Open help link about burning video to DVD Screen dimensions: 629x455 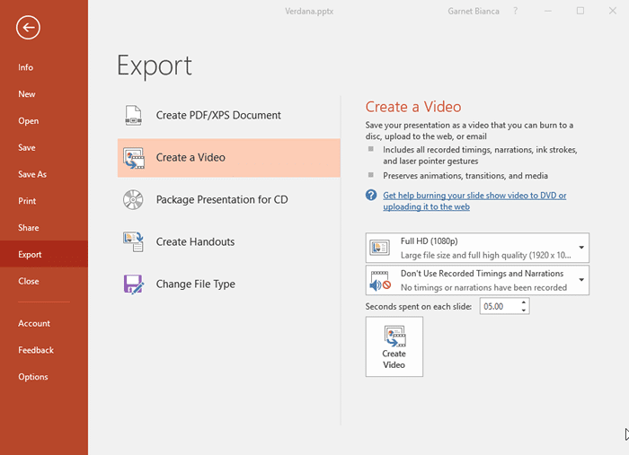point(474,201)
